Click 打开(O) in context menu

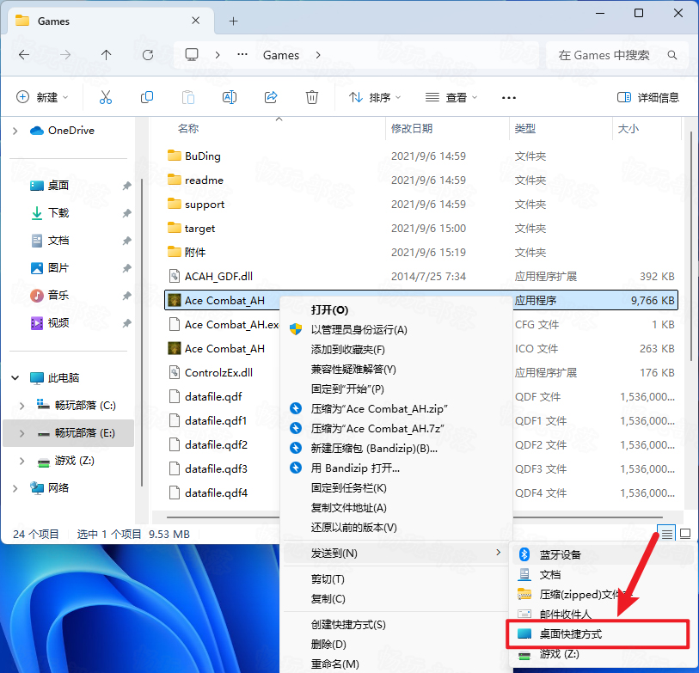(x=329, y=309)
